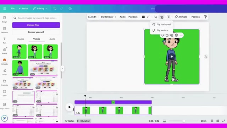Expand the Editing mode dropdown
The image size is (227, 128).
click(x=40, y=9)
